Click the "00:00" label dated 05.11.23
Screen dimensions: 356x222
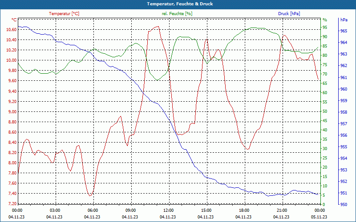pos(320,210)
